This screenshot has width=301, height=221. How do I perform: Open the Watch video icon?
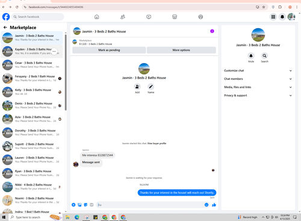(149, 17)
